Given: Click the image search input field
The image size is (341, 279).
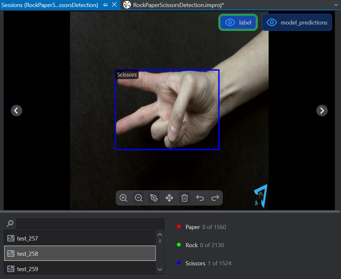Looking at the screenshot, I should tap(90, 224).
